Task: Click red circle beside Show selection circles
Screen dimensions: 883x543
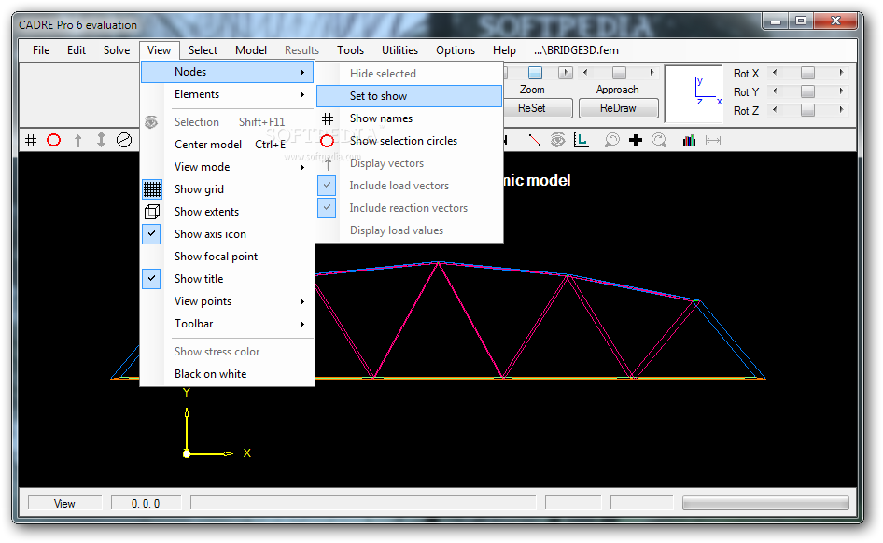Action: tap(328, 141)
